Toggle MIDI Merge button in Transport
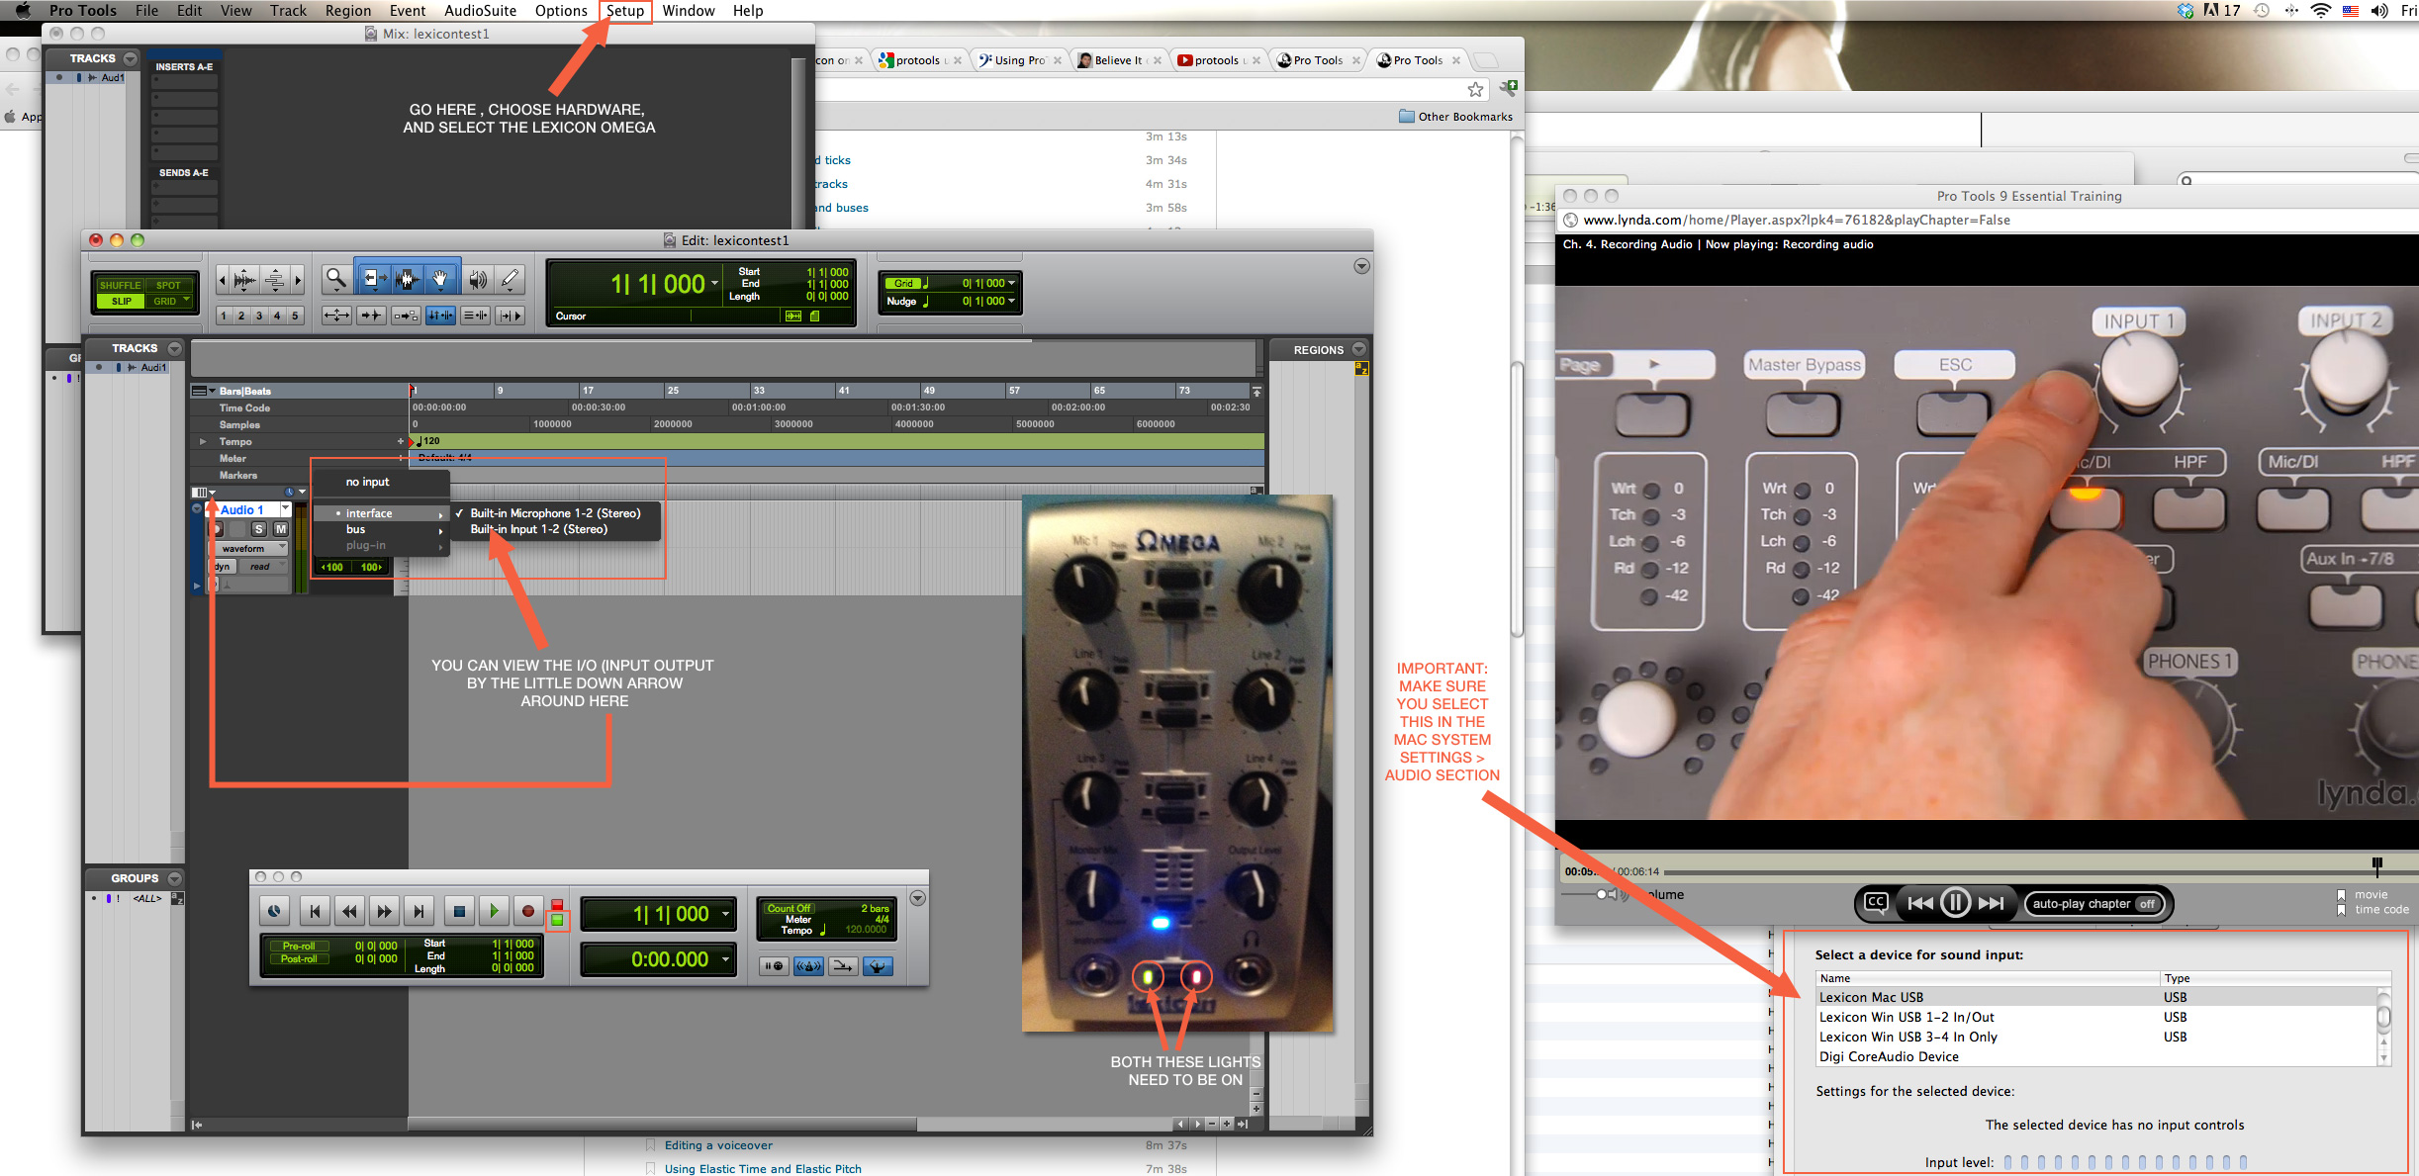 (843, 966)
